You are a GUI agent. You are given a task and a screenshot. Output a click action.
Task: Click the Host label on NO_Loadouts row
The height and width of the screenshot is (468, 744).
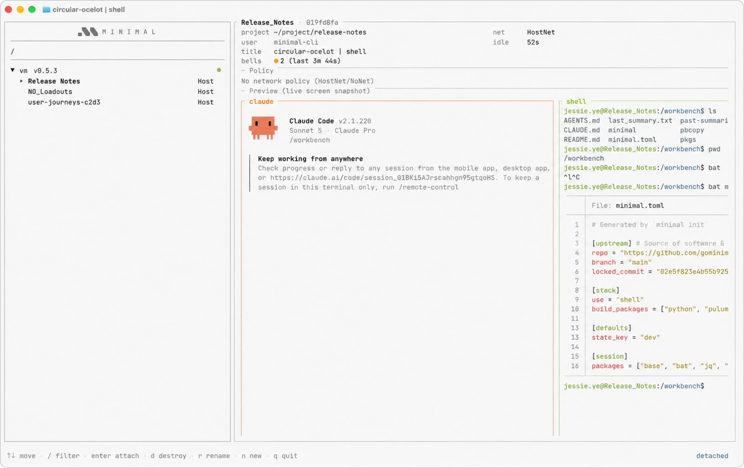(205, 92)
